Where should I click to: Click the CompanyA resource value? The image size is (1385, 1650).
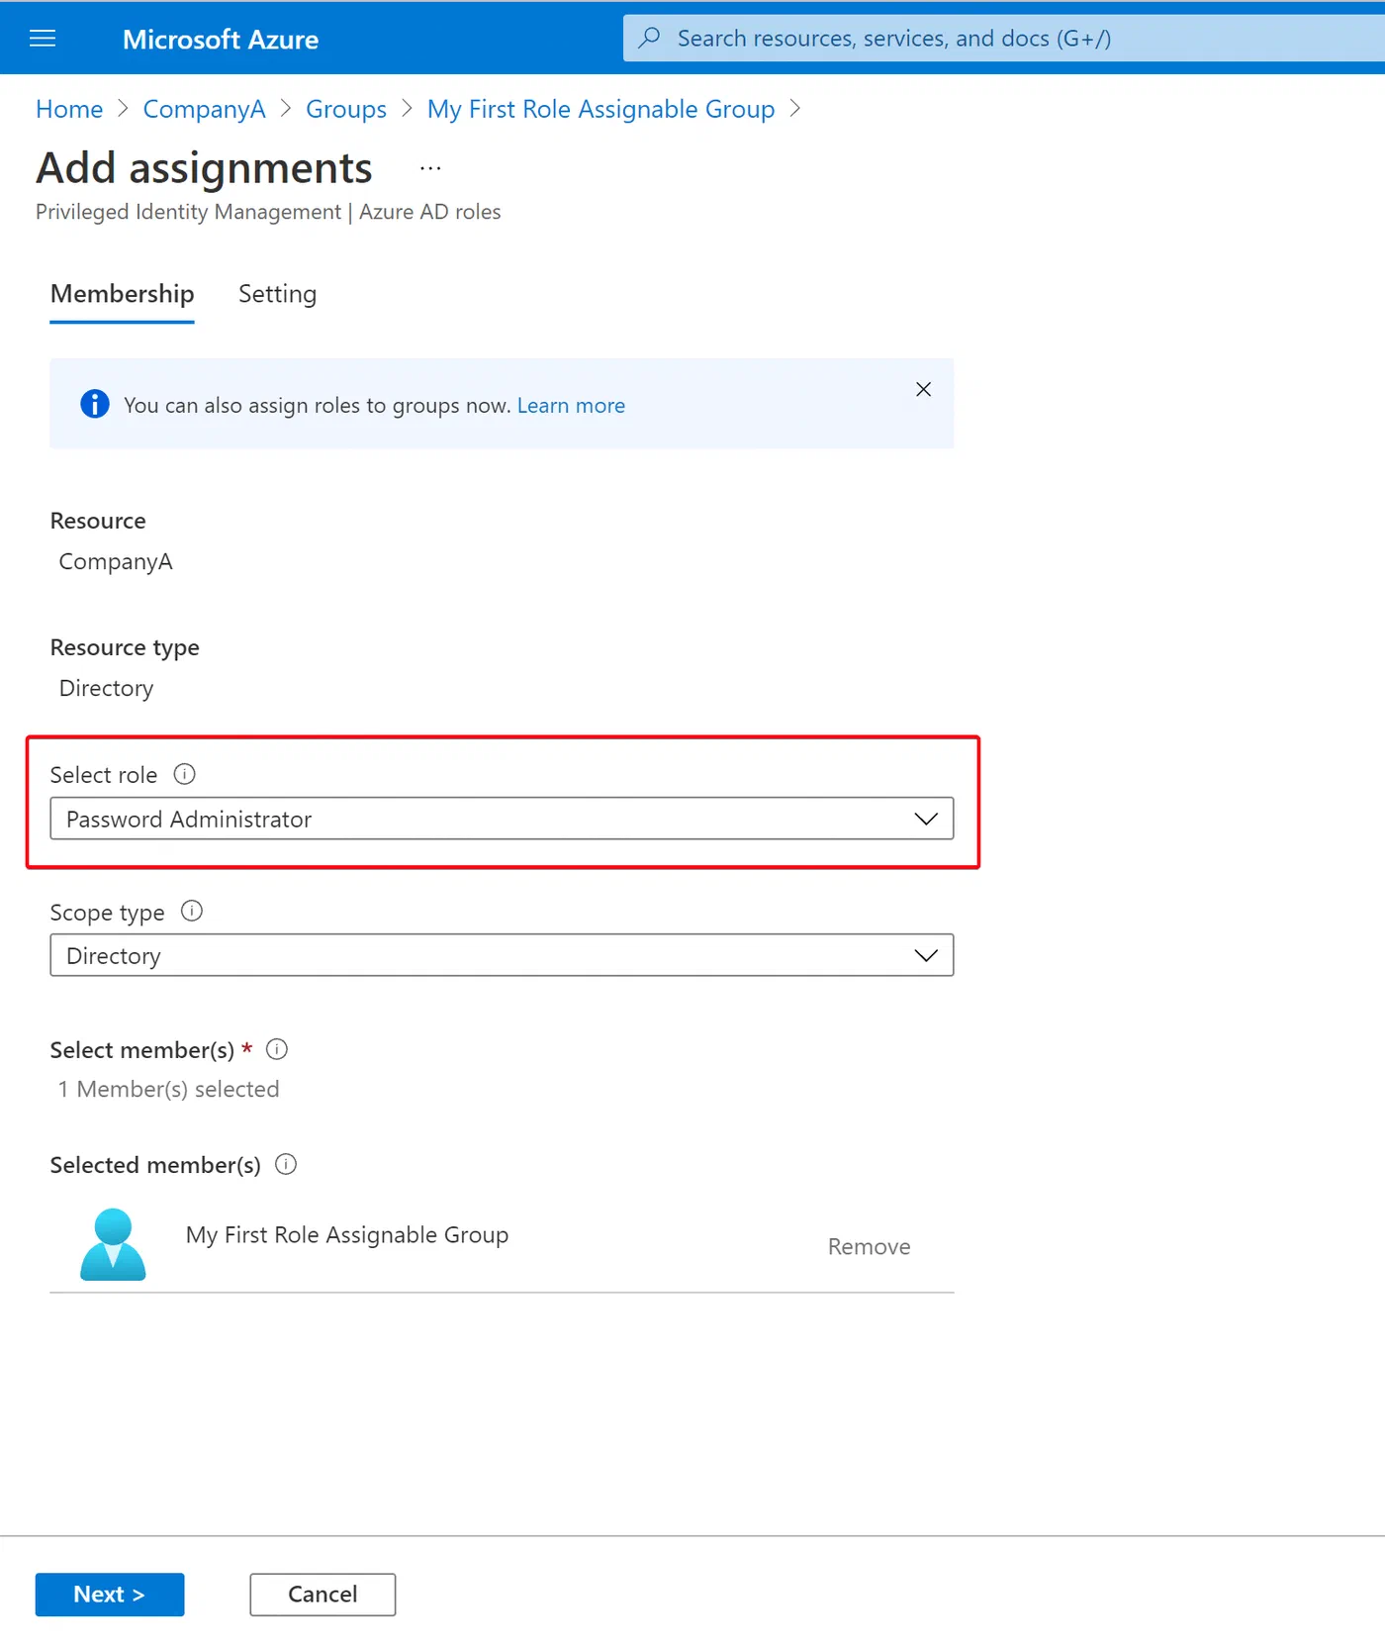(116, 561)
